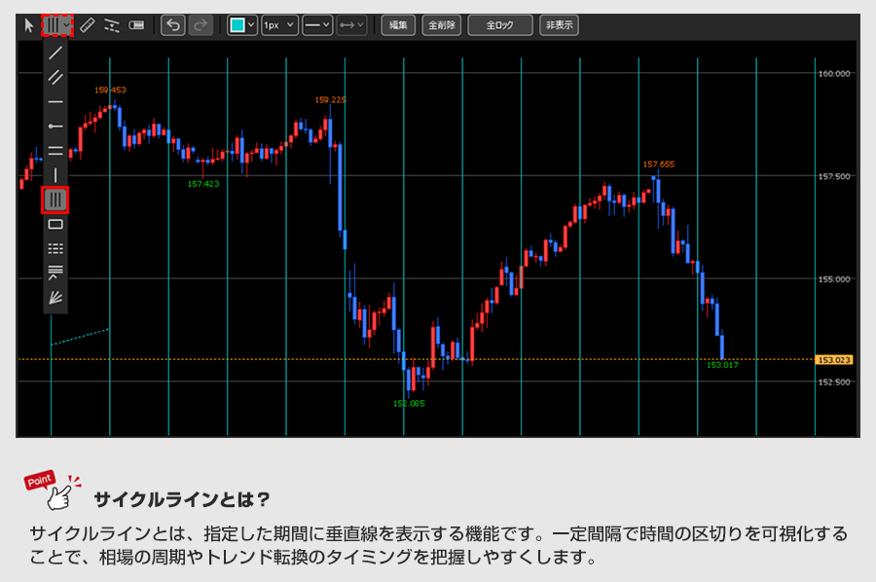This screenshot has width=876, height=582.
Task: Click the ruler measurement tool
Action: [x=87, y=25]
